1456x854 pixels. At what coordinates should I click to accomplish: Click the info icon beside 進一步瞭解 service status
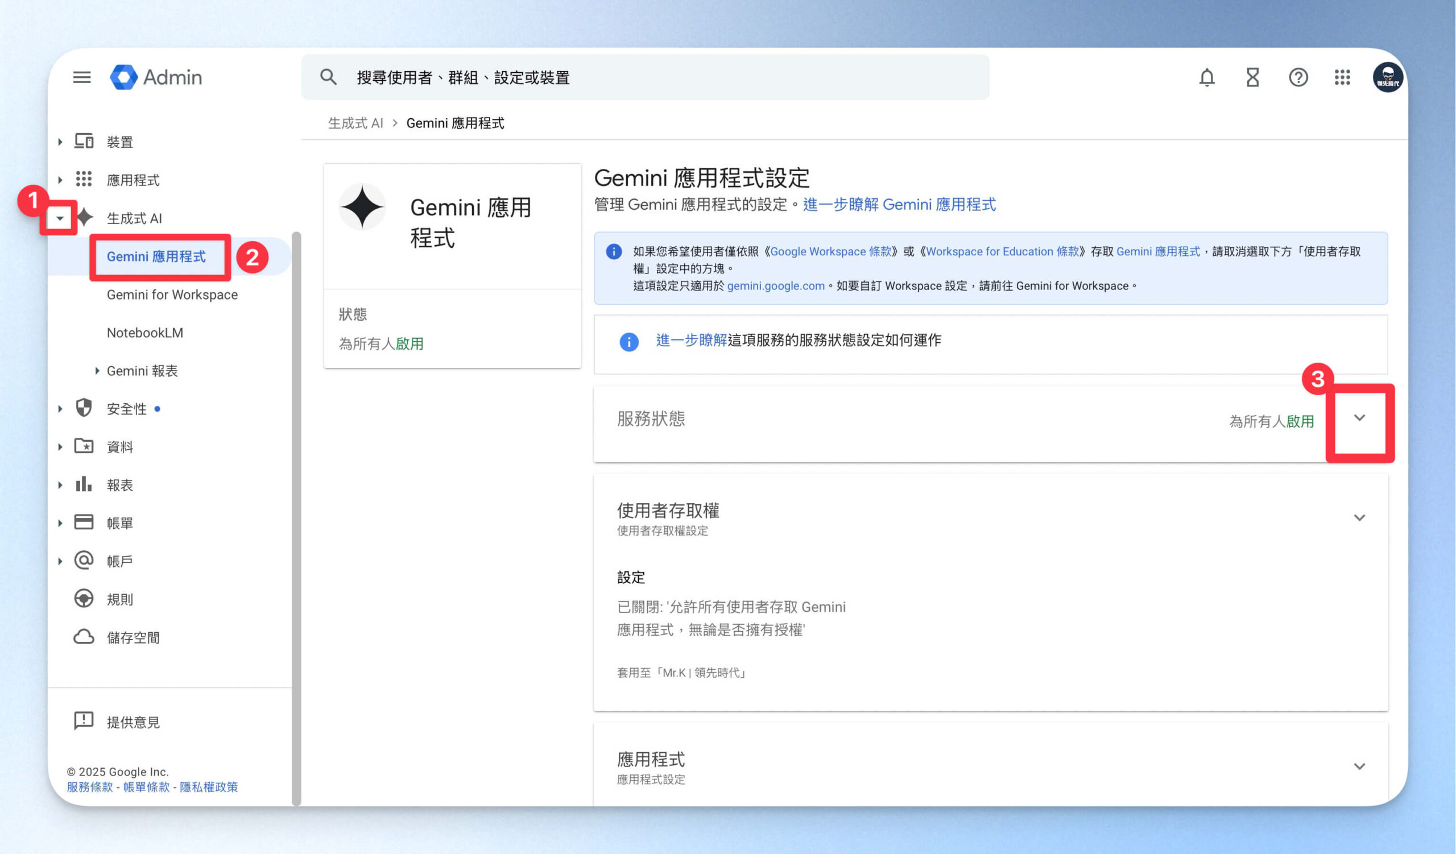(x=628, y=341)
